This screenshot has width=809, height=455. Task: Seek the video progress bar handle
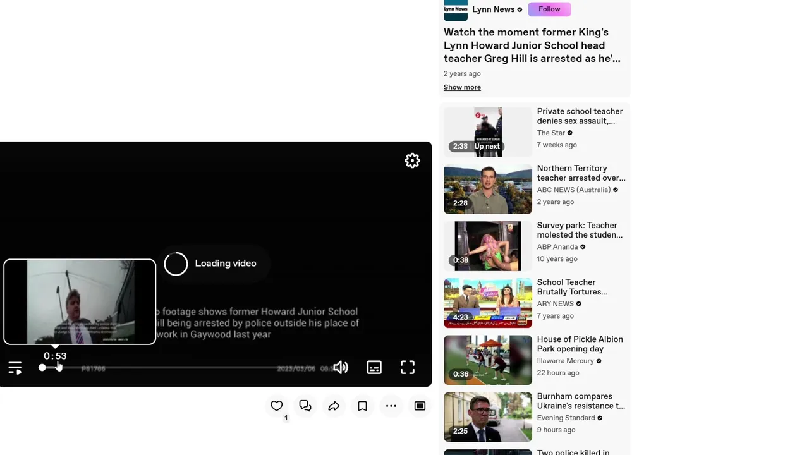pyautogui.click(x=42, y=368)
